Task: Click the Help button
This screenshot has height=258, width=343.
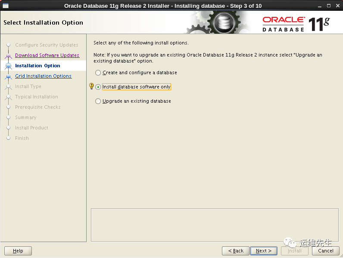Action: coord(18,251)
